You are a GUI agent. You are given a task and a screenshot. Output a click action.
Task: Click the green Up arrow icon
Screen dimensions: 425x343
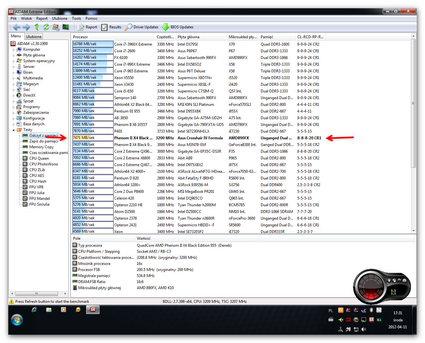point(37,27)
